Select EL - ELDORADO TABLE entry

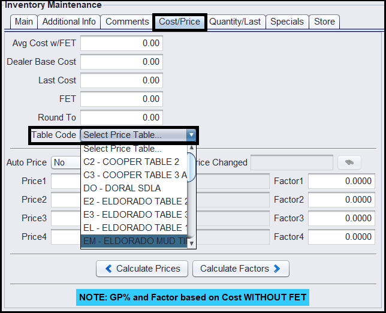[134, 227]
